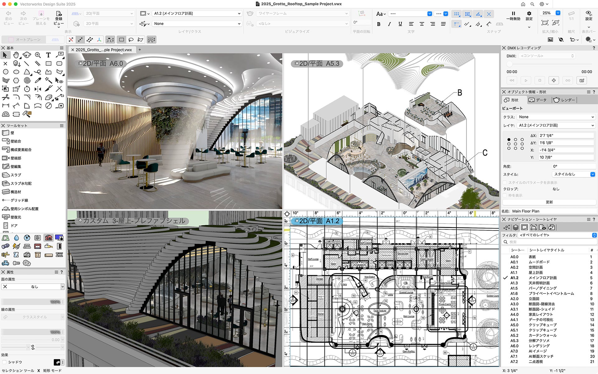Select the Slab tool
The width and height of the screenshot is (598, 374).
click(x=12, y=175)
